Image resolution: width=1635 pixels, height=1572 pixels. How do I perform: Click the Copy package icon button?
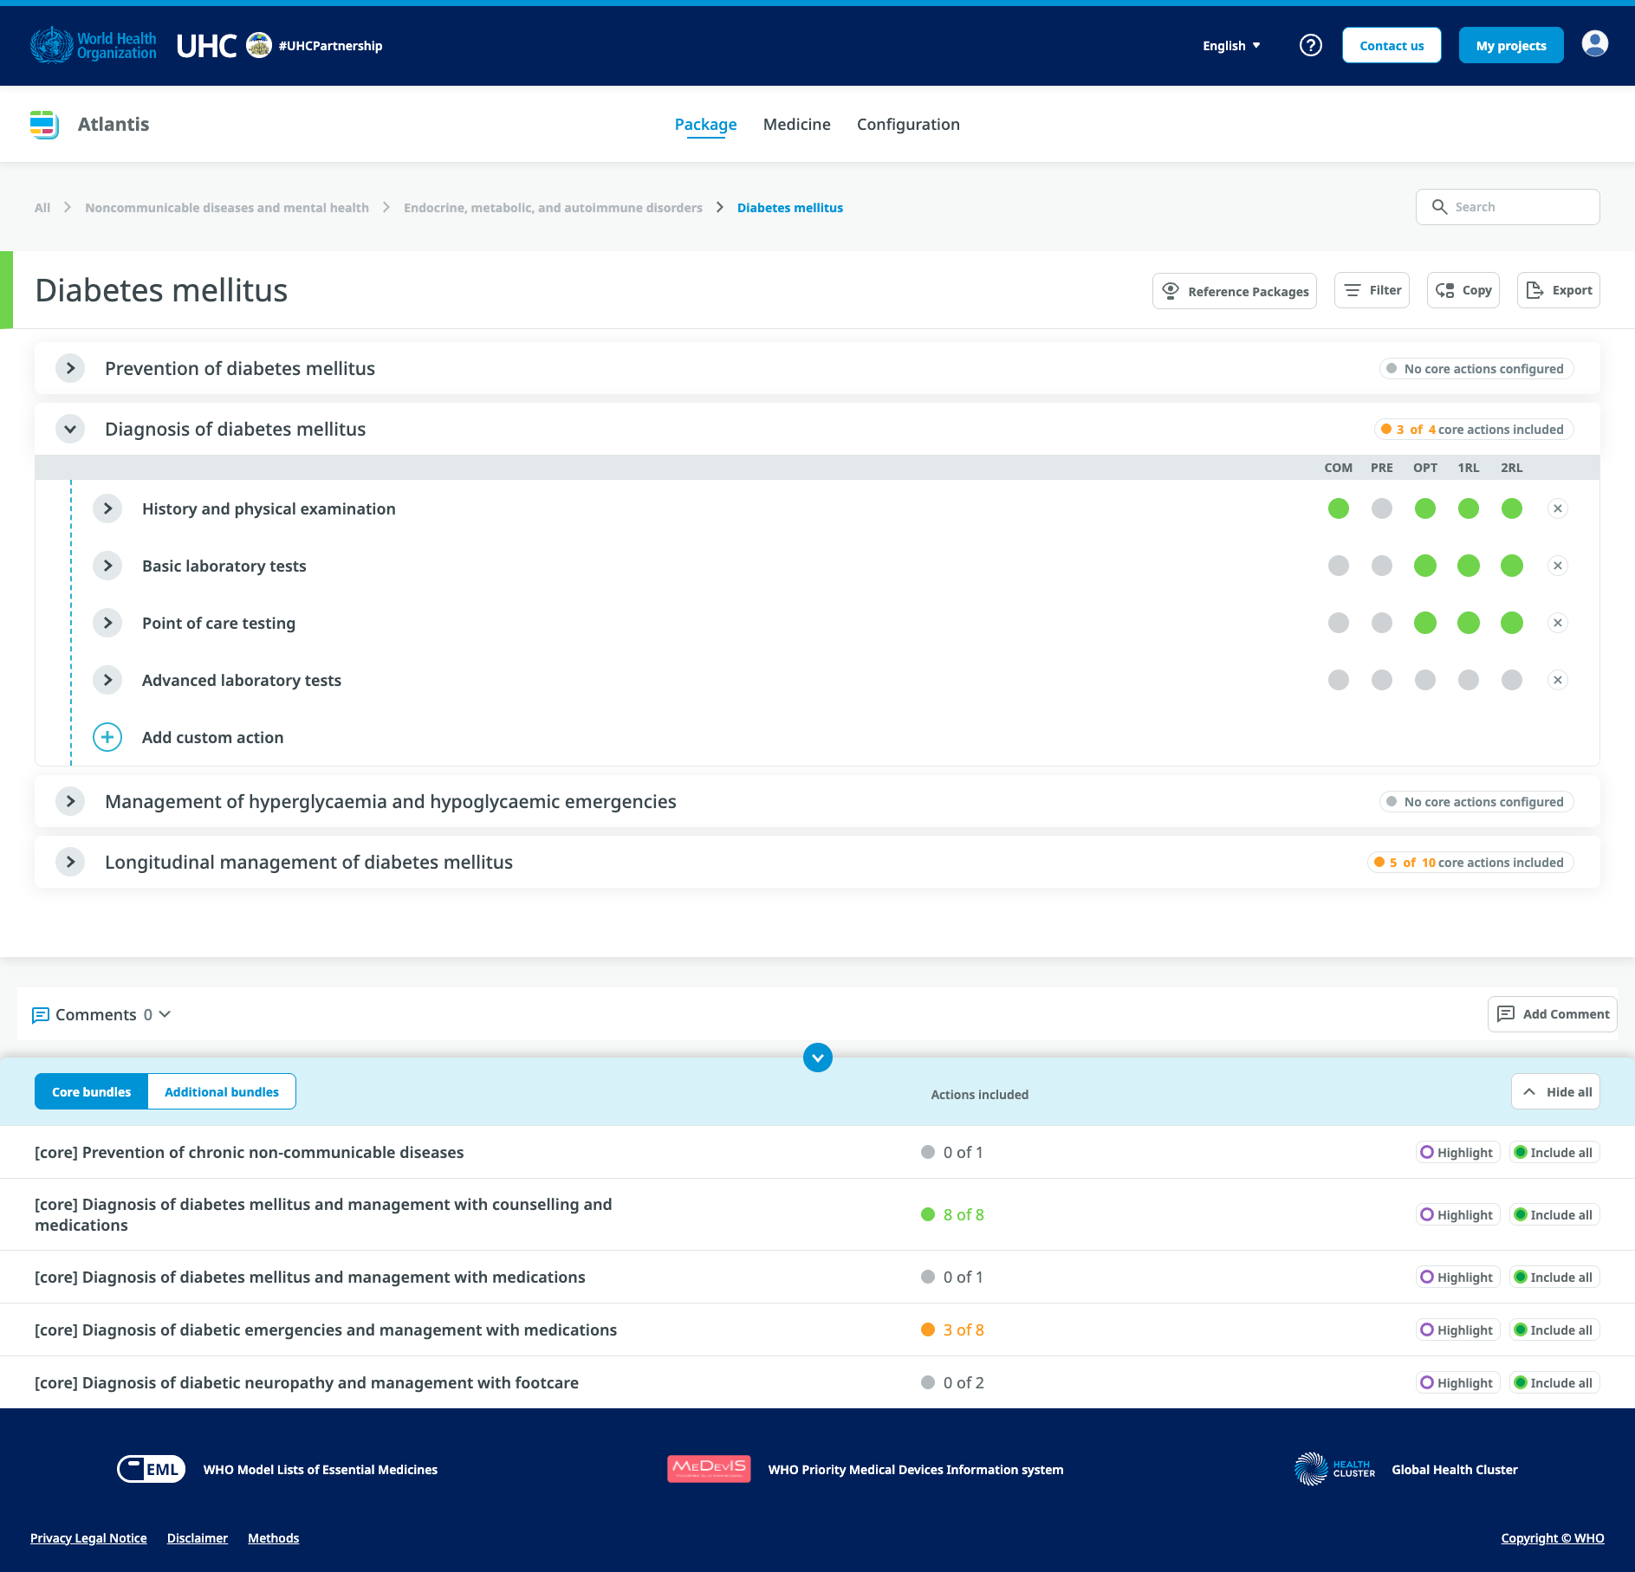coord(1463,290)
